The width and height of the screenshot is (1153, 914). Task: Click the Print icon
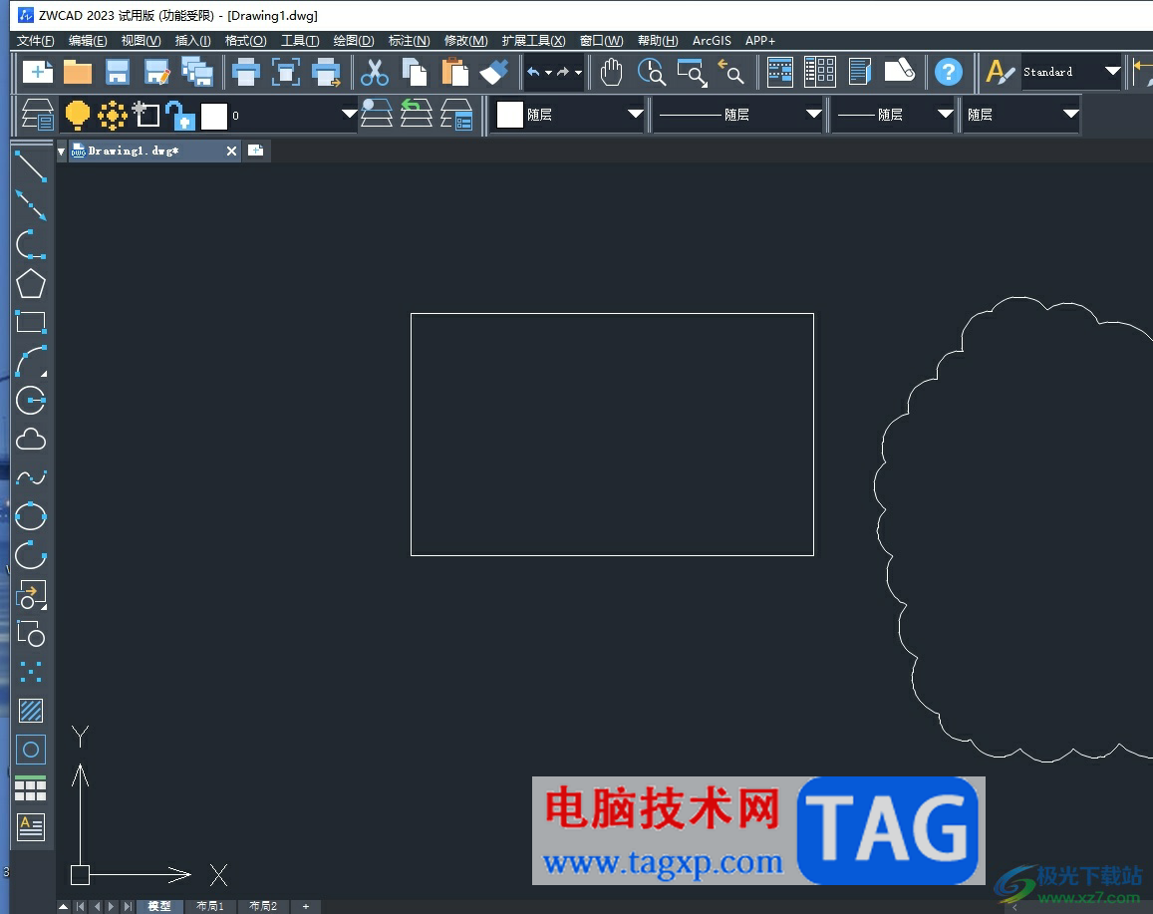[x=245, y=72]
